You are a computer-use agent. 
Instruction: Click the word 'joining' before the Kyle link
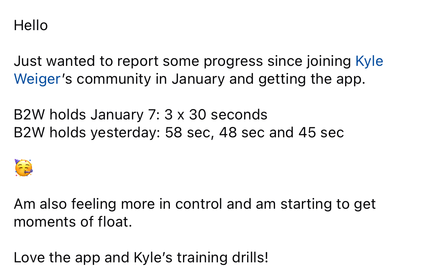(x=329, y=62)
